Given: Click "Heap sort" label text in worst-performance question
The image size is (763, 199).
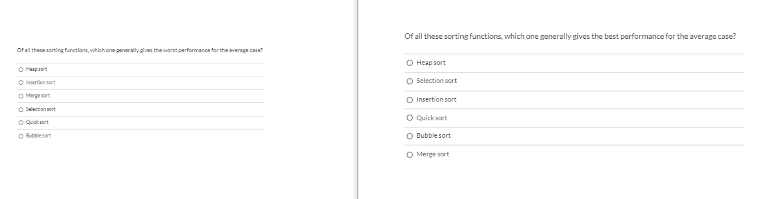Looking at the screenshot, I should [37, 69].
